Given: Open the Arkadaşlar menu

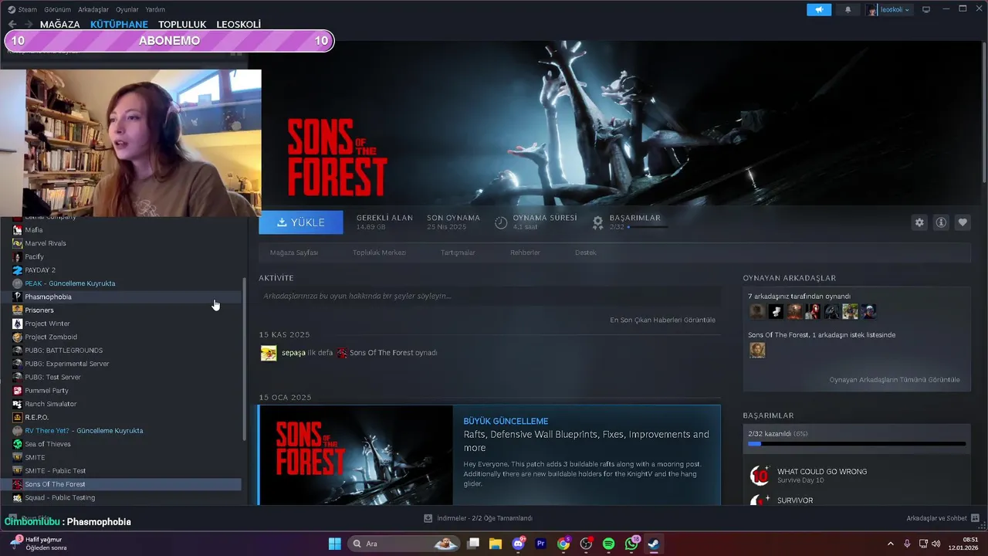Looking at the screenshot, I should [x=93, y=9].
